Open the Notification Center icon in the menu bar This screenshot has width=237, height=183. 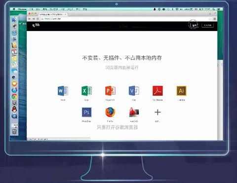click(219, 9)
